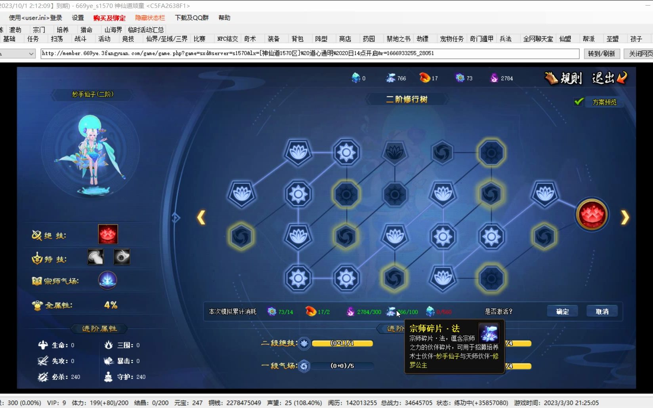This screenshot has height=408, width=653.
Task: Click the orange currency icon showing 17
Action: [x=425, y=78]
